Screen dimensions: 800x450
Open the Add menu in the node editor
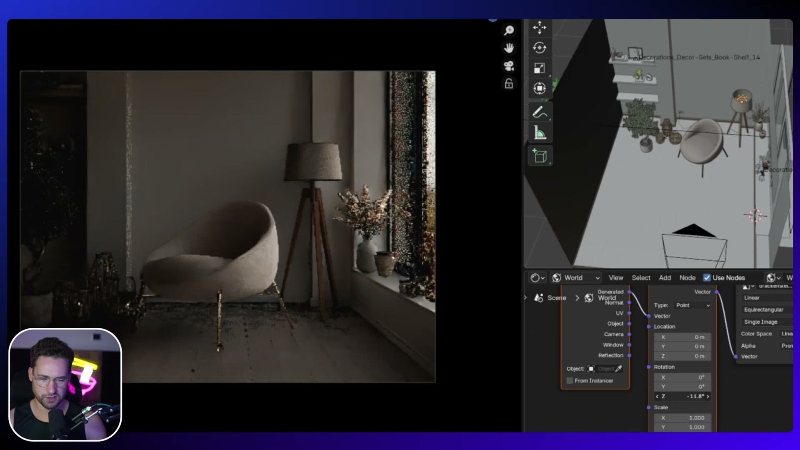[665, 278]
